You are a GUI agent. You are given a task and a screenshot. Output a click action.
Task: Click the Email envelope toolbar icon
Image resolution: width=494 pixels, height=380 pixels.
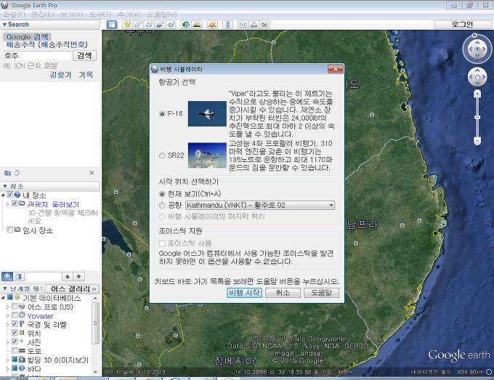243,25
